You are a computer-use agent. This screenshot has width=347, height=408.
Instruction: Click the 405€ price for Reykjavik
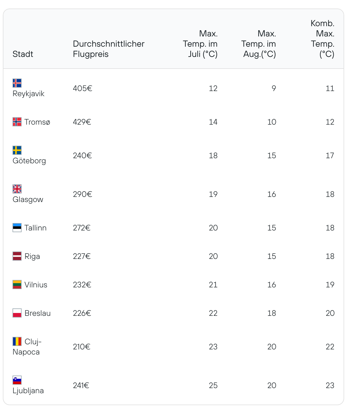pyautogui.click(x=82, y=88)
